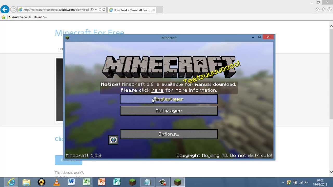Show hidden system tray icons

(x=283, y=182)
